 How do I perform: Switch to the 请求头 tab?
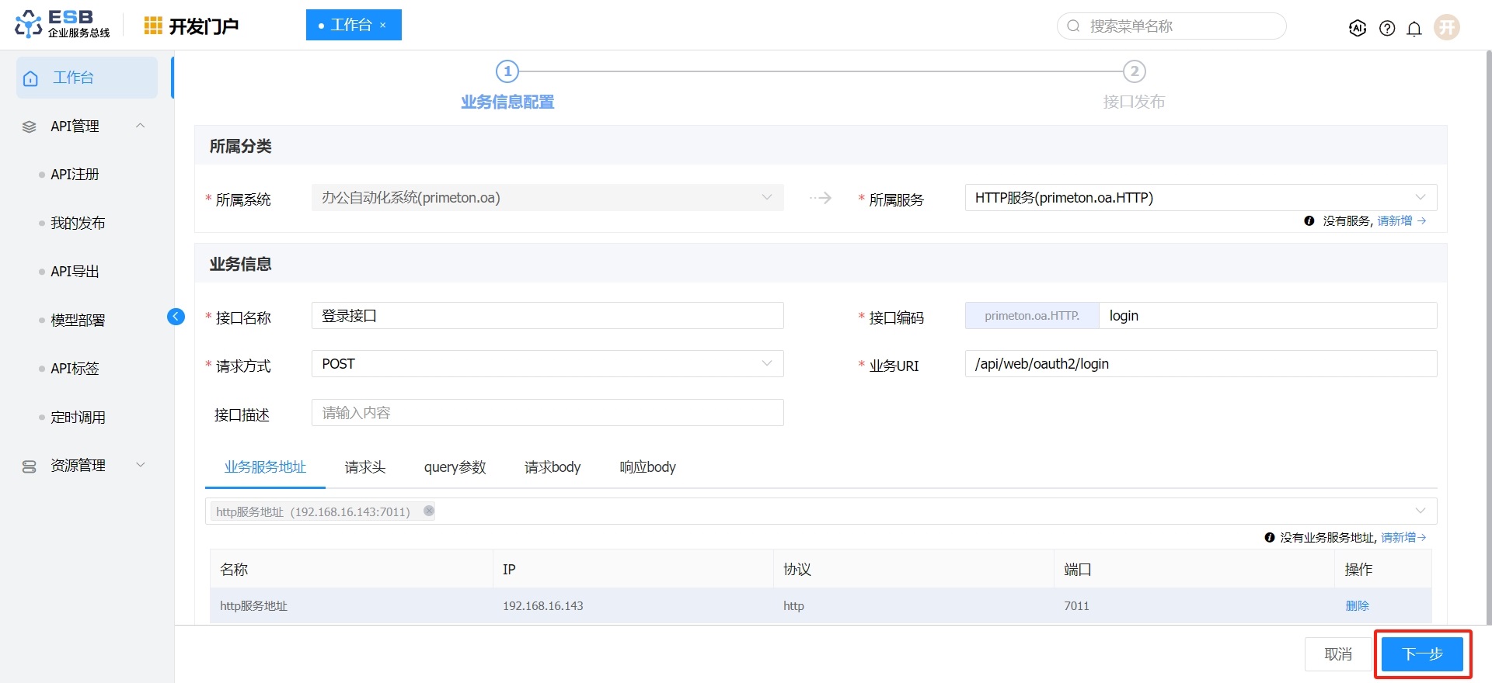click(x=364, y=467)
